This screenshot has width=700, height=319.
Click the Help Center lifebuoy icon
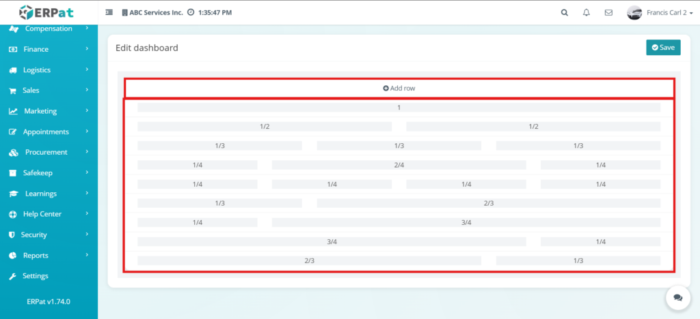click(14, 215)
